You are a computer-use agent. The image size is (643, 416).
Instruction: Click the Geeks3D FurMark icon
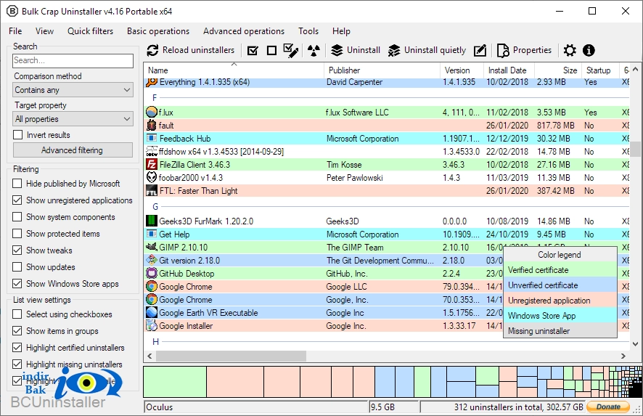152,221
